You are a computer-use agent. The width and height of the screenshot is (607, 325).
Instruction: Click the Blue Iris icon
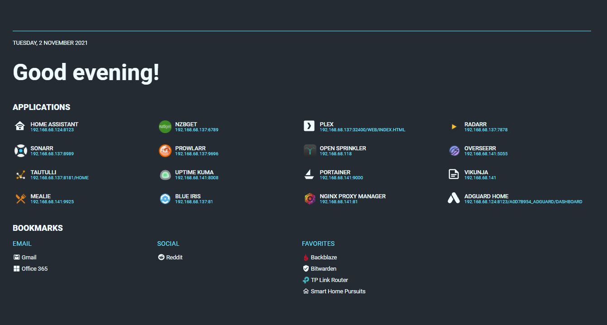165,199
